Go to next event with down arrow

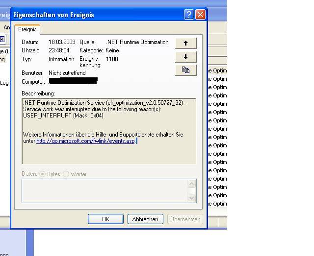(186, 57)
